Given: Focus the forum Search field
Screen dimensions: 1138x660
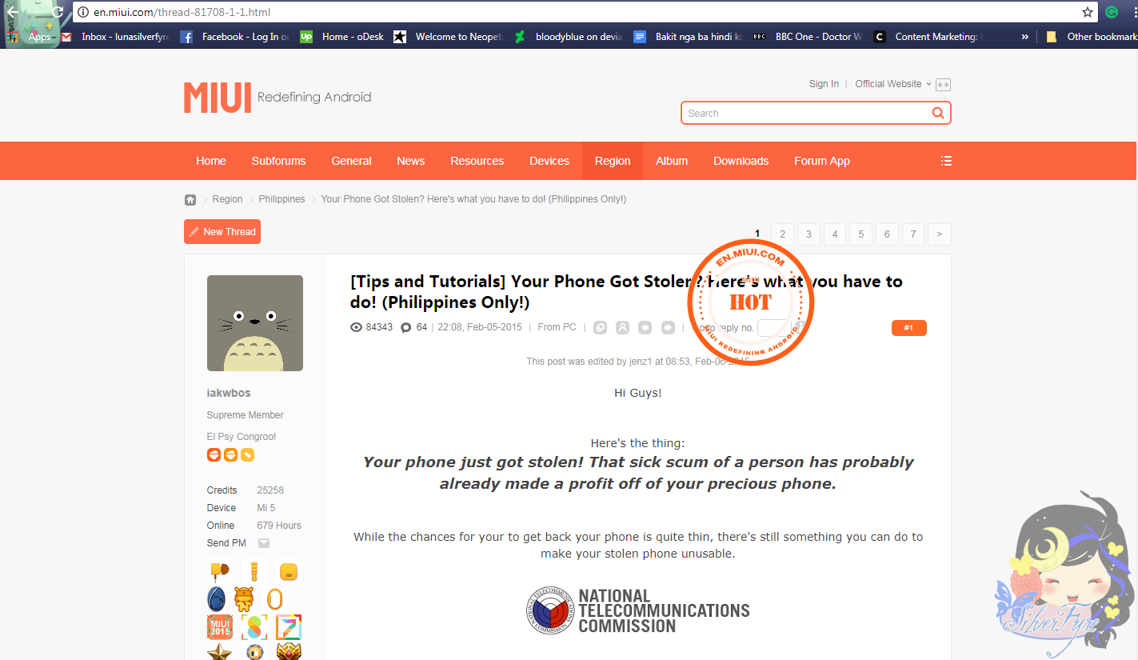Looking at the screenshot, I should [x=806, y=113].
